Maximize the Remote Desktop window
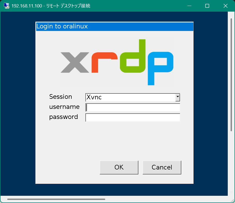Screen dimensions: 235x203 [207, 6]
